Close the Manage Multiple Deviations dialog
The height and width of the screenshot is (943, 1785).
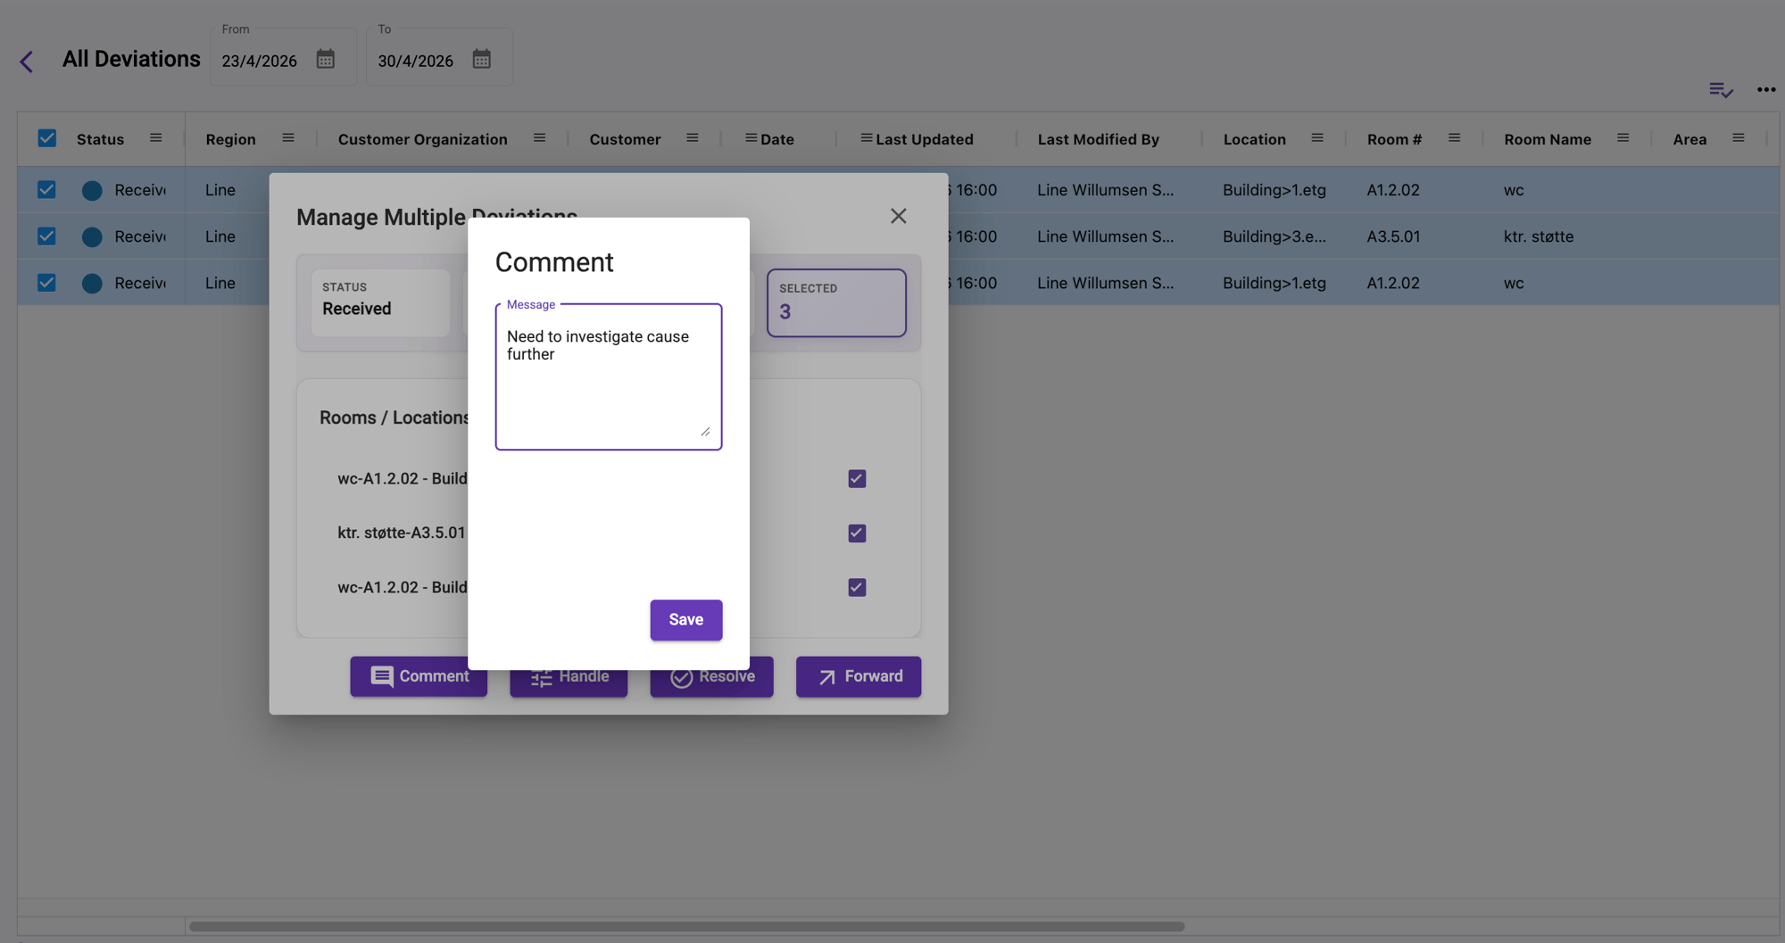(x=899, y=216)
